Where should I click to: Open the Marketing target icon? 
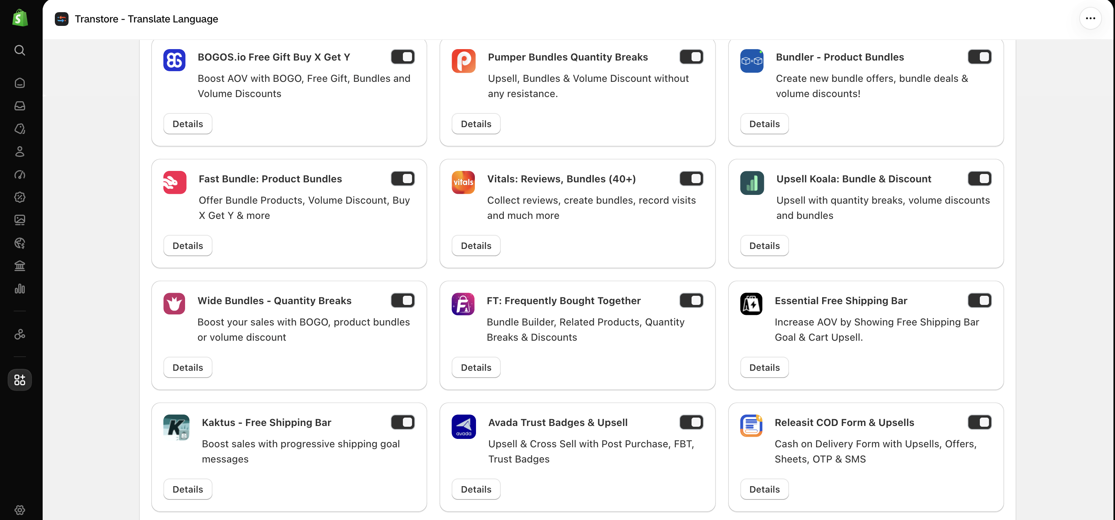[20, 174]
